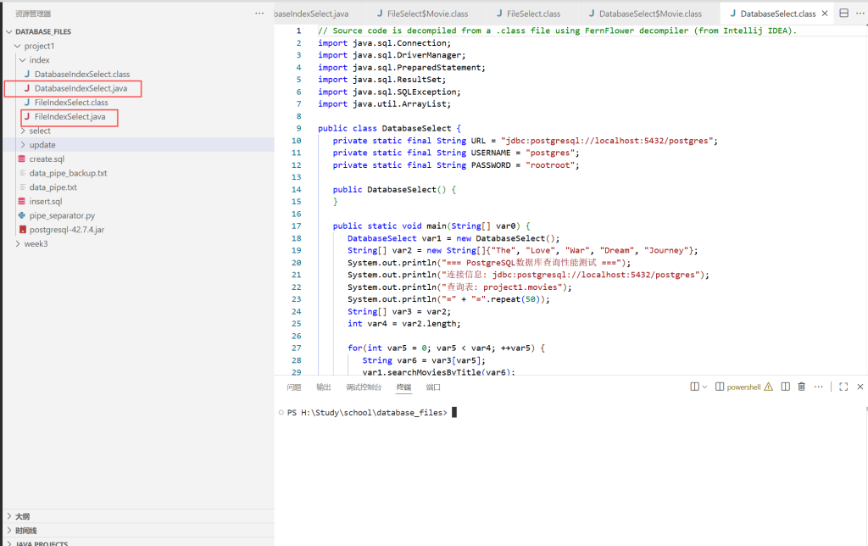Viewport: 868px width, 546px height.
Task: Open explorer panel more actions ellipsis
Action: click(x=259, y=14)
